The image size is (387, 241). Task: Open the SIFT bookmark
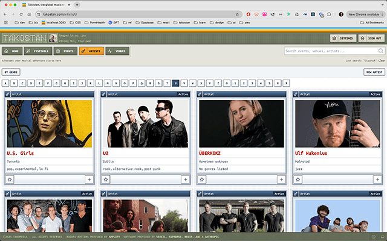coord(114,22)
